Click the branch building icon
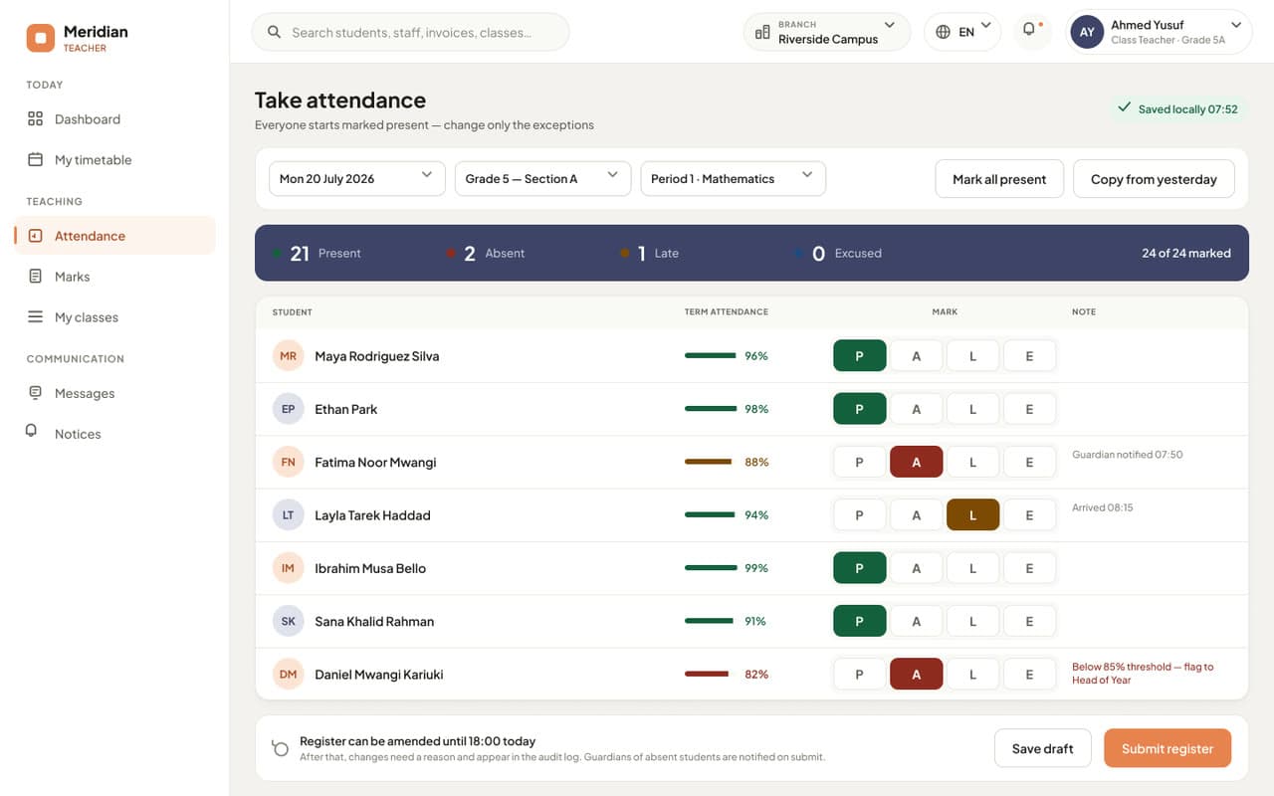The height and width of the screenshot is (796, 1274). tap(762, 32)
